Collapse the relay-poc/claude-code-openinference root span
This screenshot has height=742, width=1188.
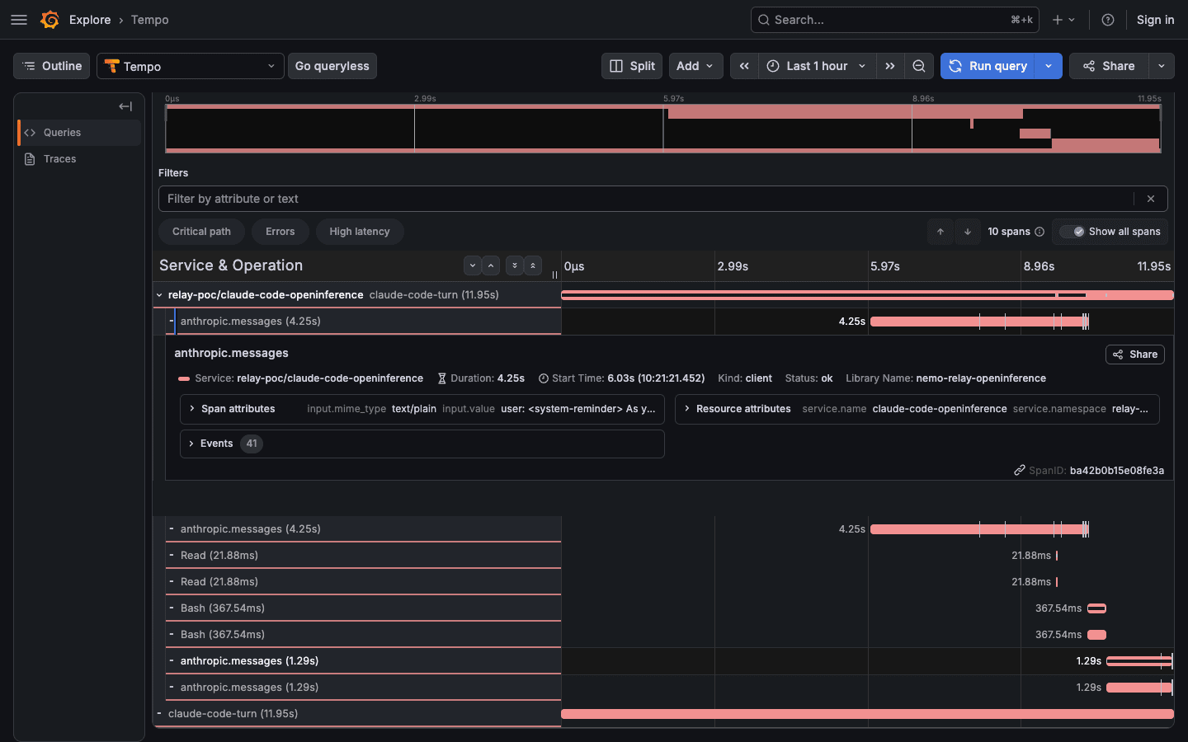[159, 295]
